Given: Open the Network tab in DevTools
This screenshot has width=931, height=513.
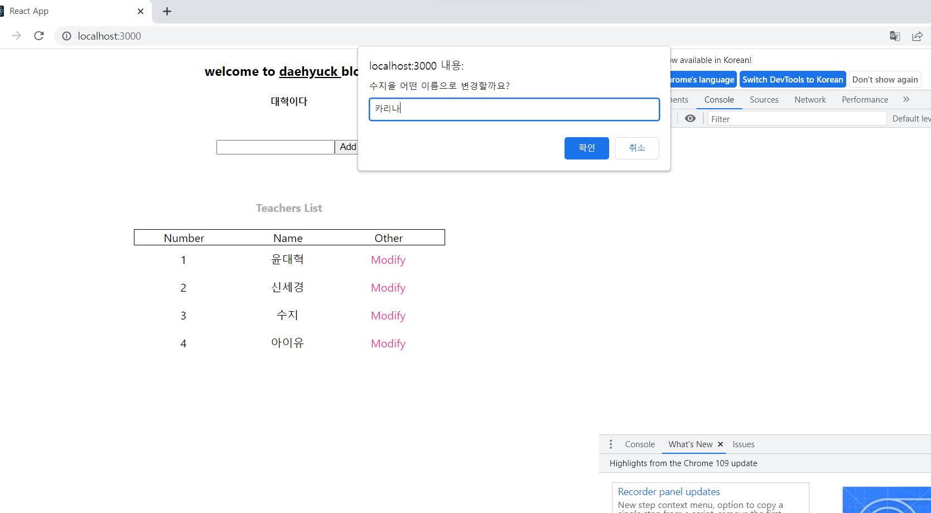Looking at the screenshot, I should [x=810, y=99].
